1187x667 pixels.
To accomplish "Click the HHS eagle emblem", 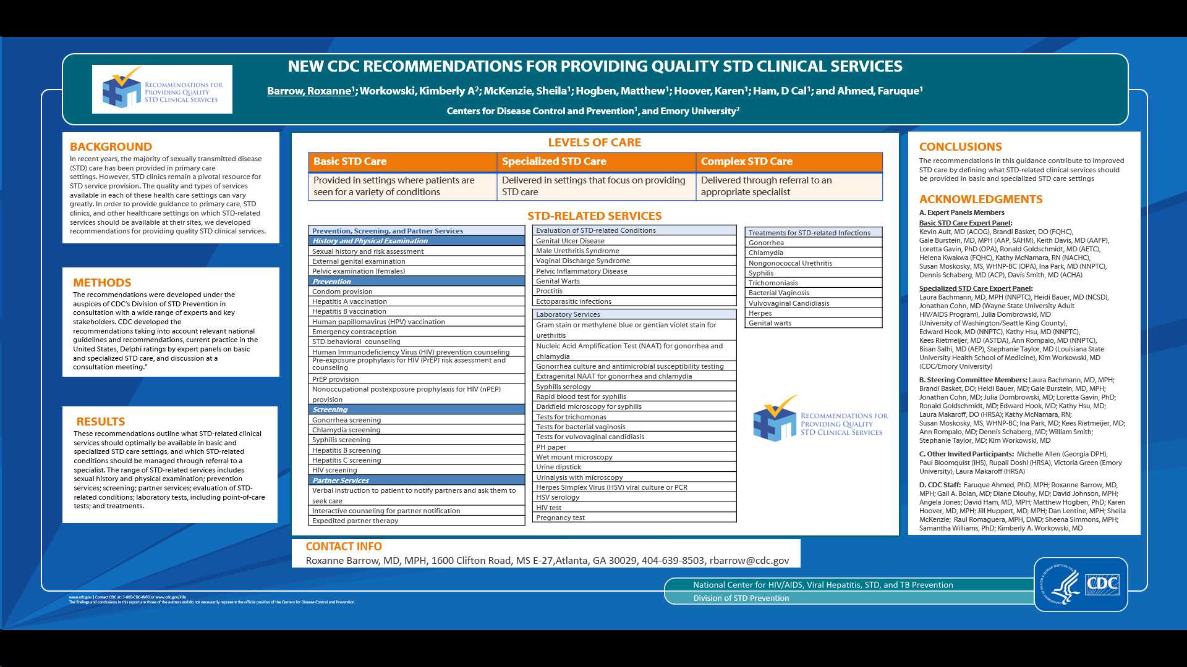I will click(x=1061, y=585).
